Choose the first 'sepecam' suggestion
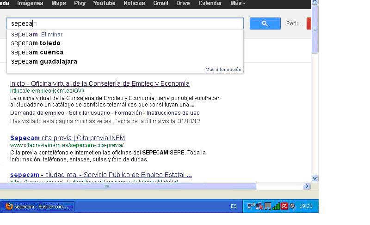This screenshot has height=225, width=370. [x=25, y=35]
